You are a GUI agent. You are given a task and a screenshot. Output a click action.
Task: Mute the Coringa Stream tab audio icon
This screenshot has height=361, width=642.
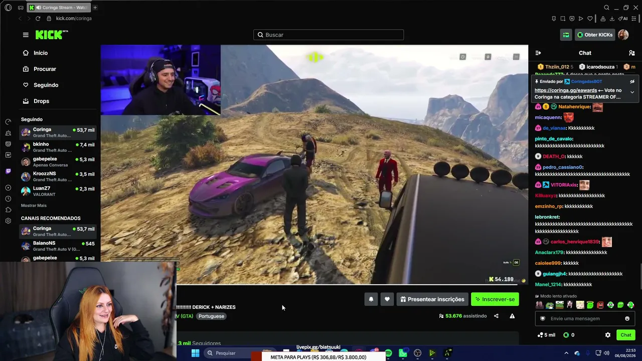pos(39,8)
